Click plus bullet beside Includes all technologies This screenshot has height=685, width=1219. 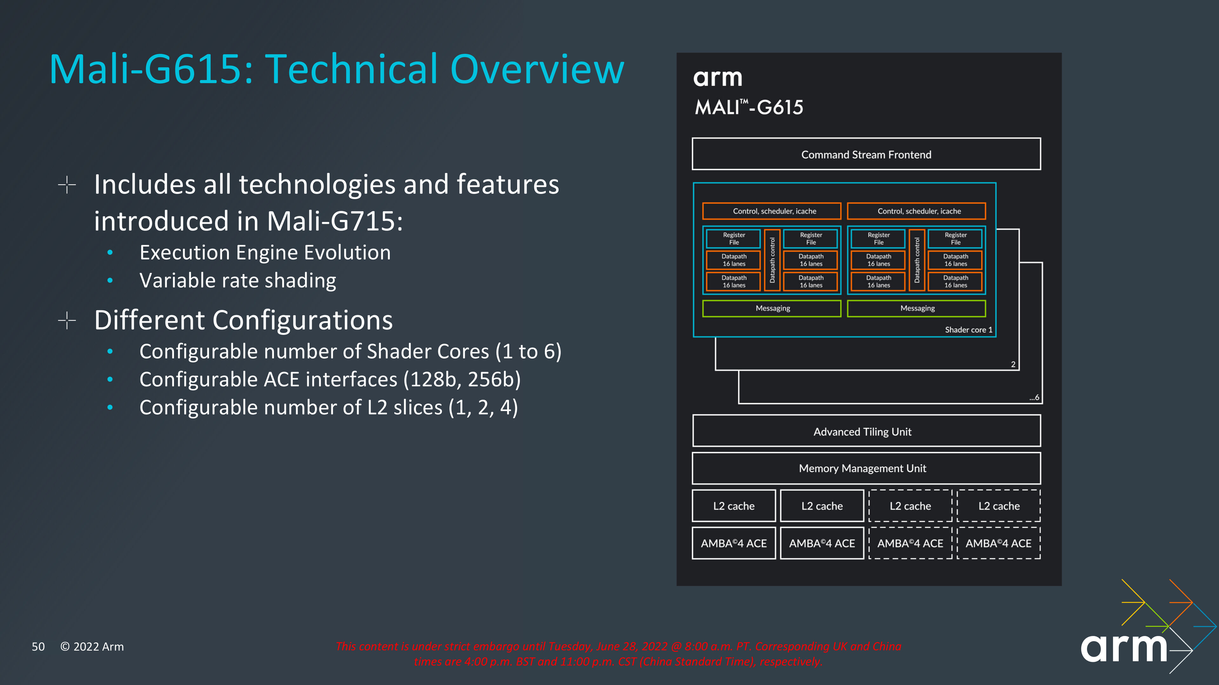coord(67,185)
